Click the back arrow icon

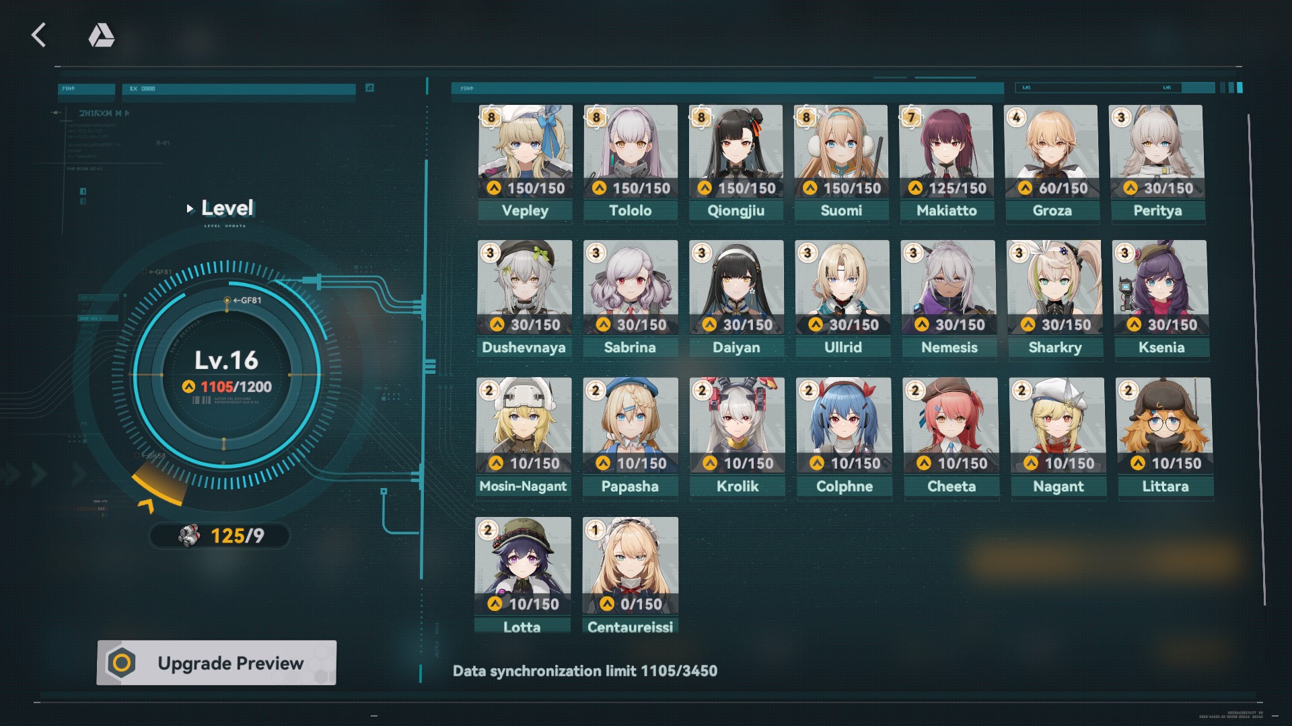39,35
